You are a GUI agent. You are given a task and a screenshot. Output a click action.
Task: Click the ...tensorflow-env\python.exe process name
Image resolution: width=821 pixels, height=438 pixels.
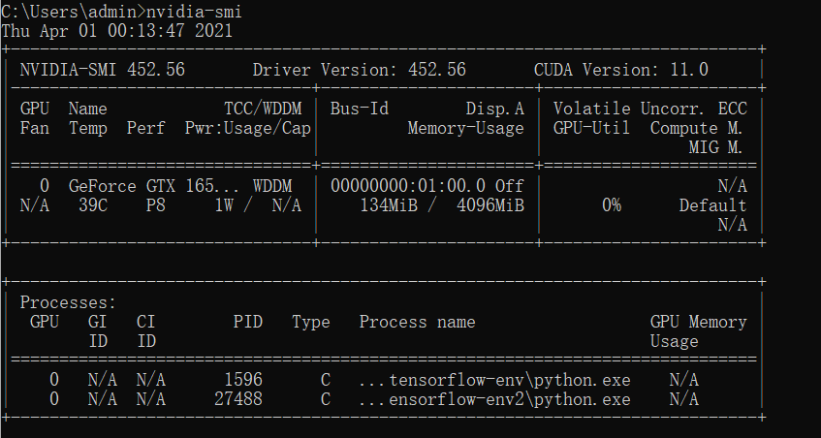pyautogui.click(x=494, y=380)
